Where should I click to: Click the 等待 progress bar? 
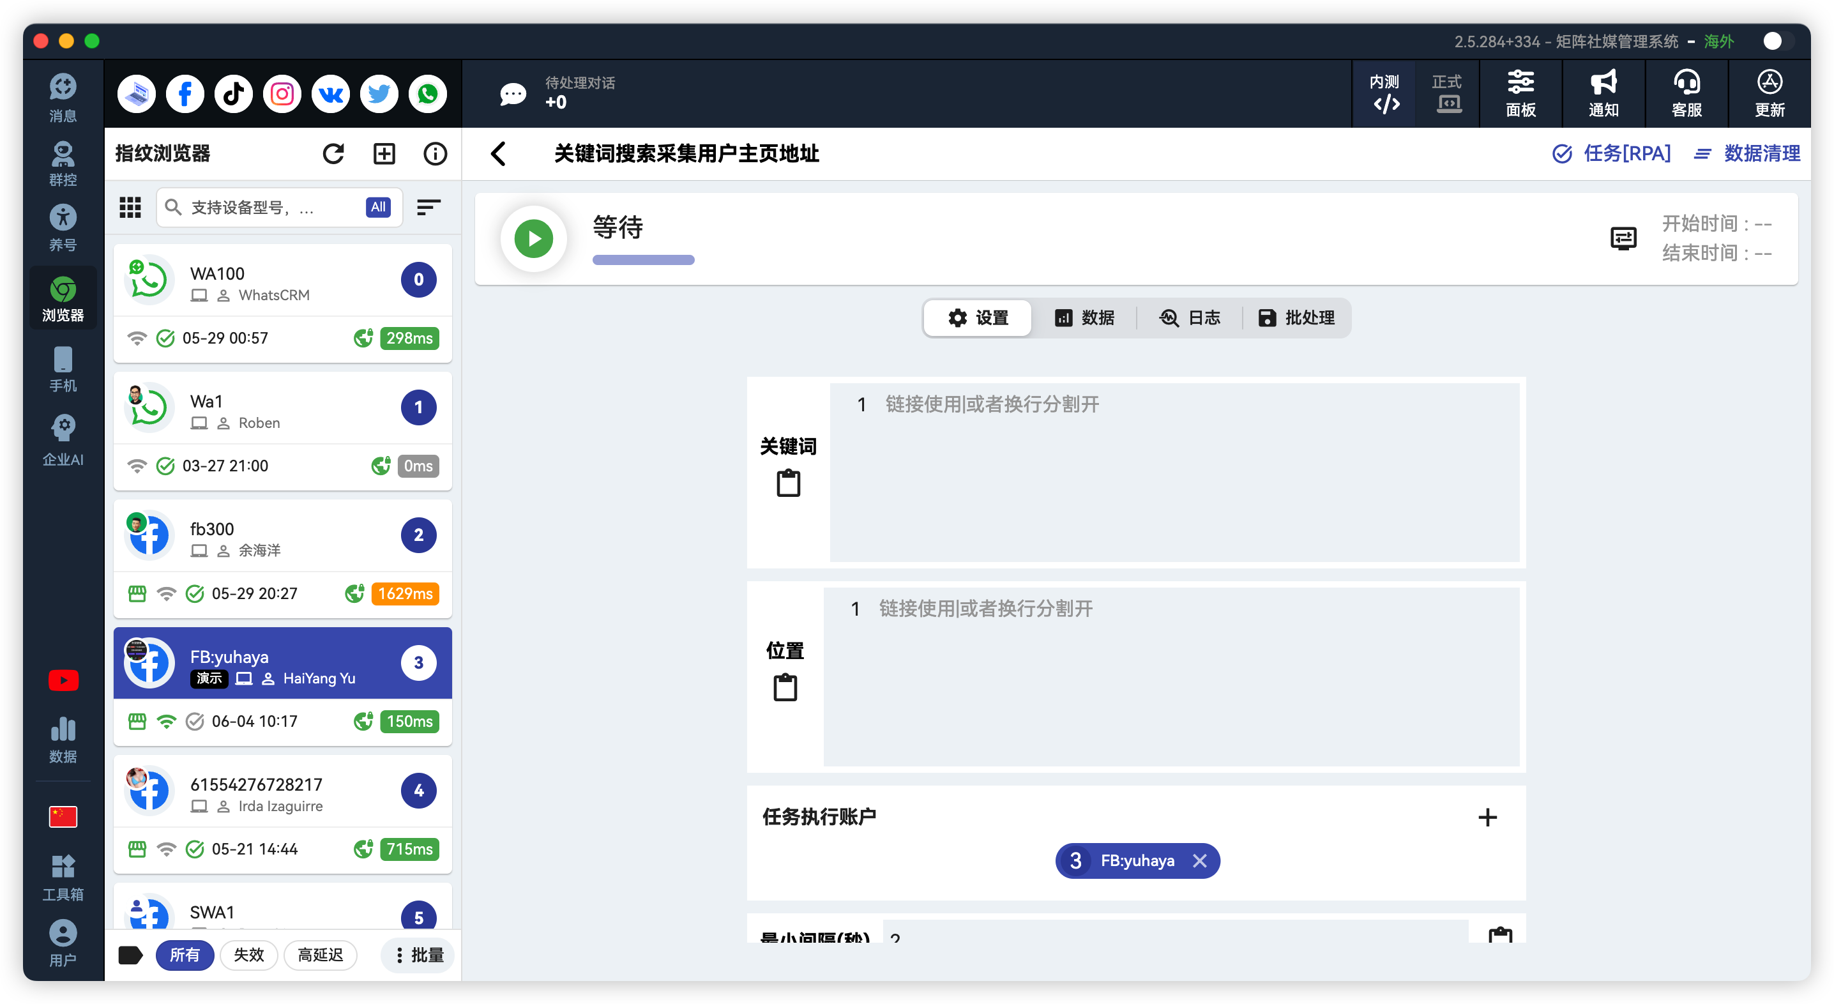pos(643,260)
